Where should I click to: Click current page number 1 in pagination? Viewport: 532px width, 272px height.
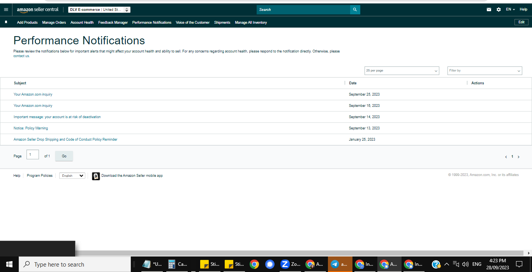(512, 157)
